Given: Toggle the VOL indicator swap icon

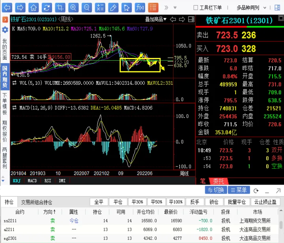Looking at the screenshot, I should [14, 83].
